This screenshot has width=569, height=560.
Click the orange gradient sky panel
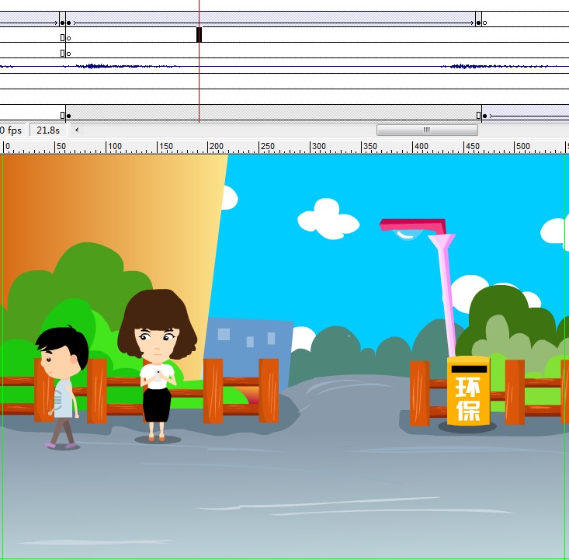(x=116, y=202)
